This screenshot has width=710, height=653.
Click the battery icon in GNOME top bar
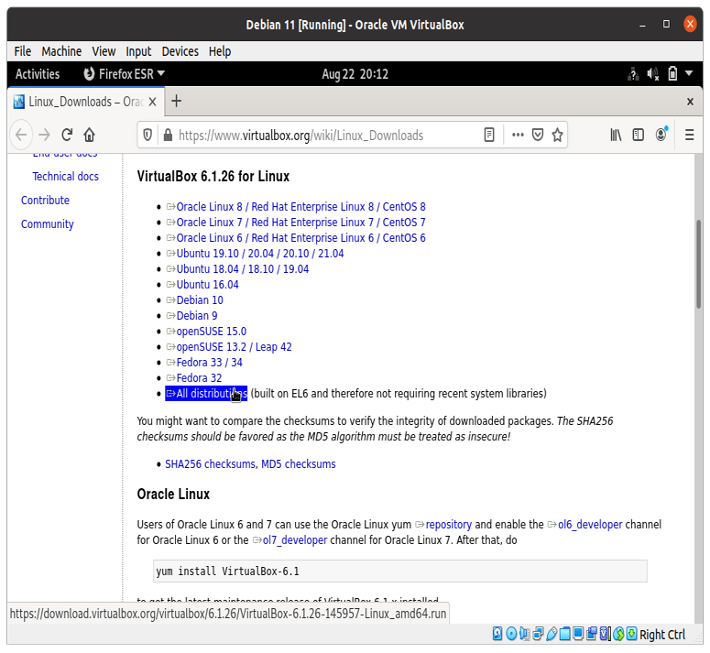672,74
